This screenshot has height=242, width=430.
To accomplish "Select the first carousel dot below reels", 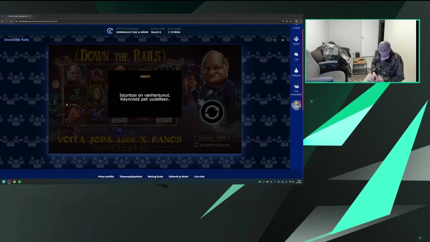I will [x=110, y=130].
